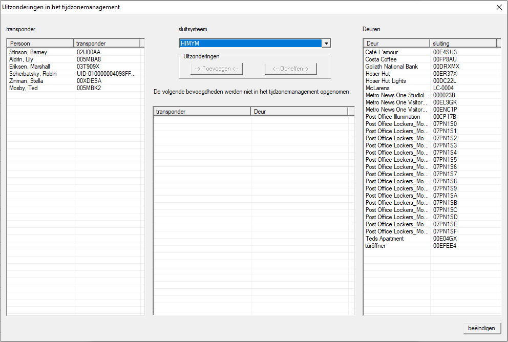The image size is (508, 342).
Task: Select Mosby, Ted in the person list
Action: click(x=24, y=88)
